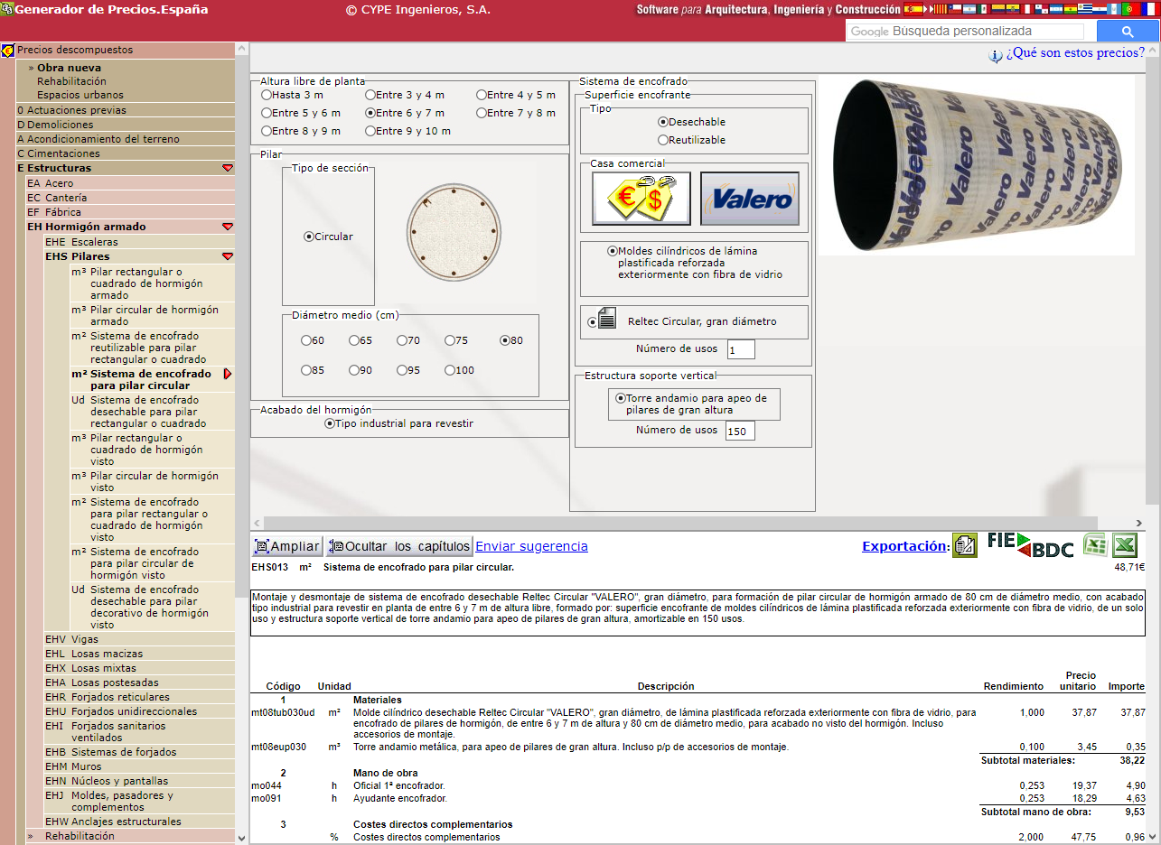Viewport: 1161px width, 845px height.
Task: Click the Google search magnifier button
Action: point(1127,31)
